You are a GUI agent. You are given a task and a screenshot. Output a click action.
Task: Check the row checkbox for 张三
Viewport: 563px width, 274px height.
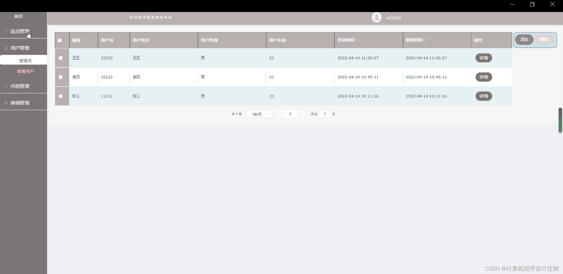61,96
